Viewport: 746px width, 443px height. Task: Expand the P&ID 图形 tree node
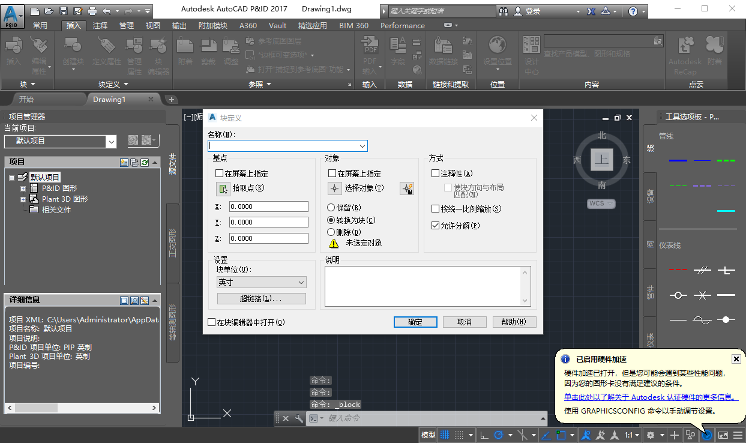point(23,189)
